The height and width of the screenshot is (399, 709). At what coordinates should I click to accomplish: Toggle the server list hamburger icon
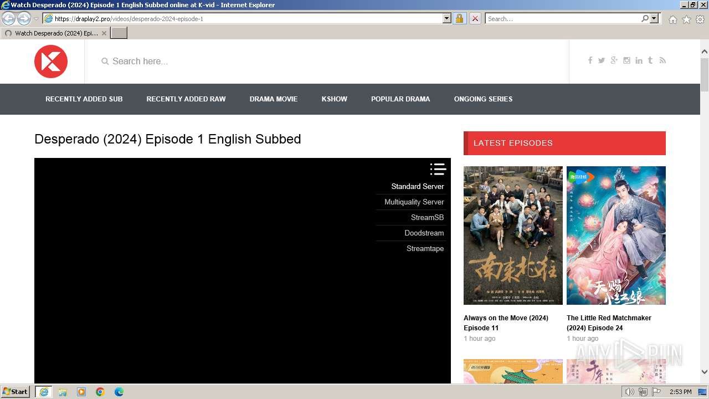(x=438, y=169)
